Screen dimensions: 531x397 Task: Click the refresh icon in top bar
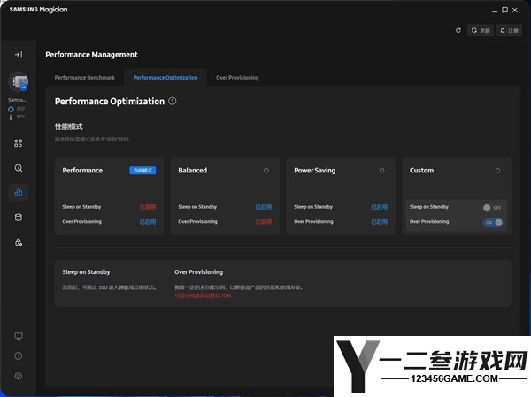pos(458,30)
